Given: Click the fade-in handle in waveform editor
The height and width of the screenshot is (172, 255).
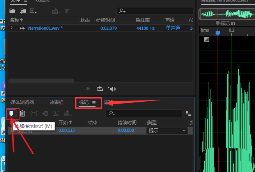Looking at the screenshot, I should 206,39.
